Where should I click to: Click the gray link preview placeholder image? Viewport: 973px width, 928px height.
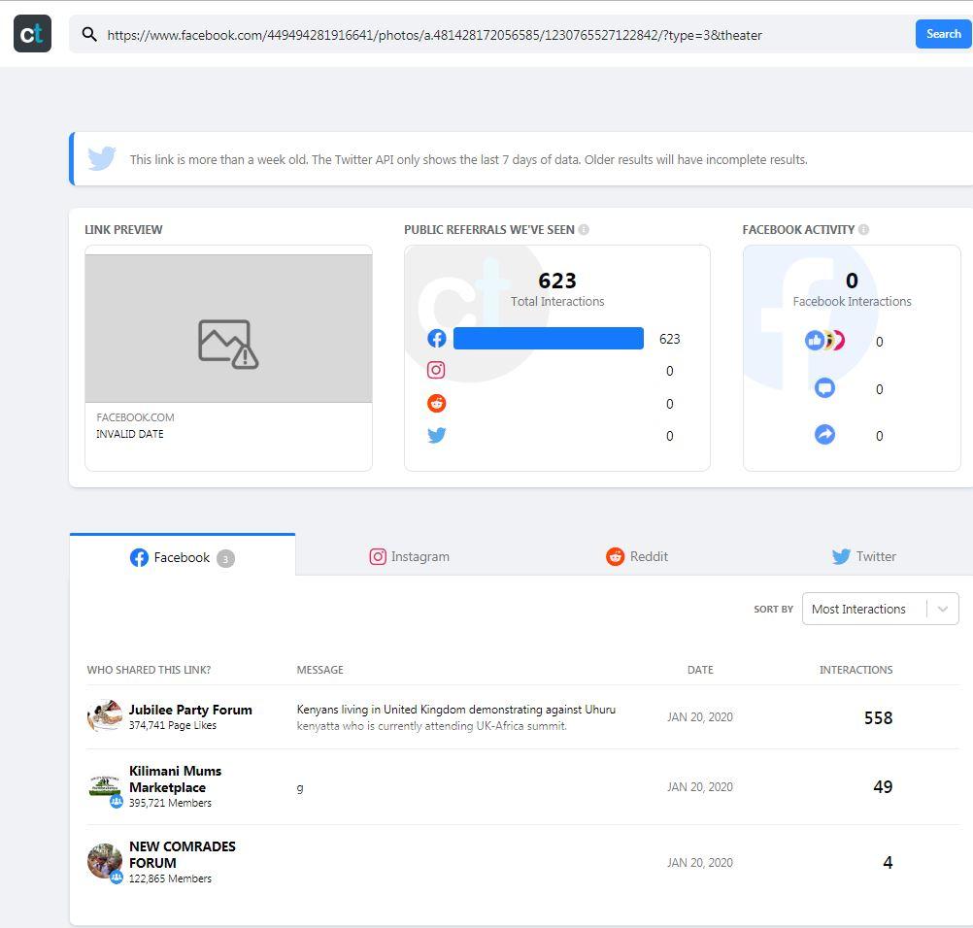point(228,328)
